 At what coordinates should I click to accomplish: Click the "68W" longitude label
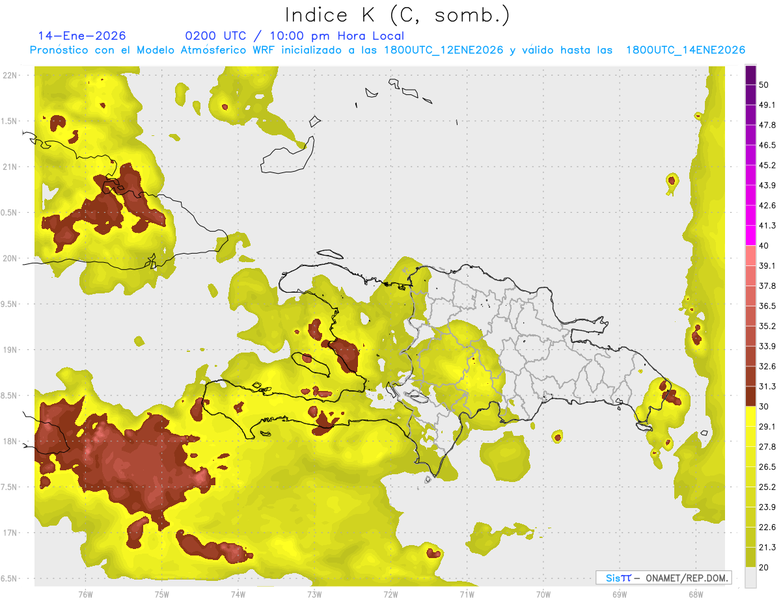696,594
